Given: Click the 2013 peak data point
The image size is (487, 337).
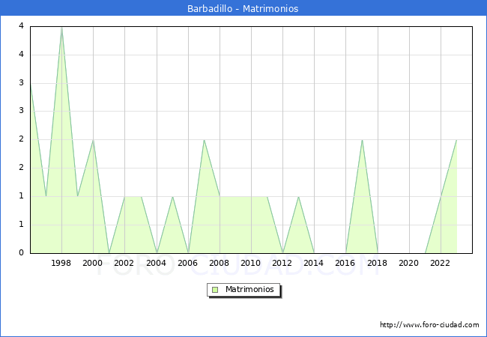Looking at the screenshot, I should pos(298,196).
